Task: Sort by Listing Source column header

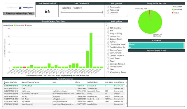Action: pos(119,82)
